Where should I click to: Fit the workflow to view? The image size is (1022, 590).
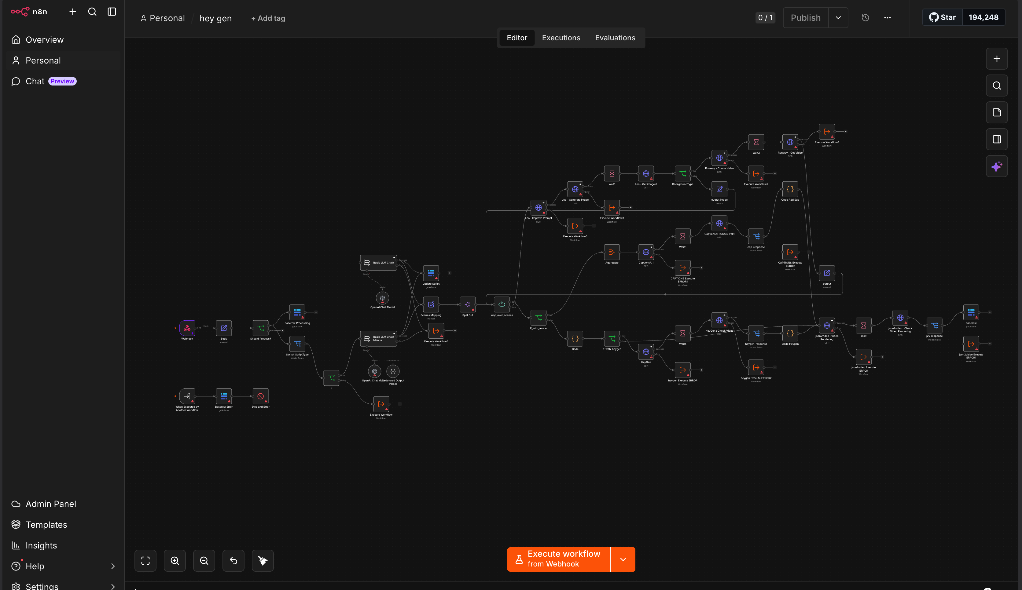145,561
